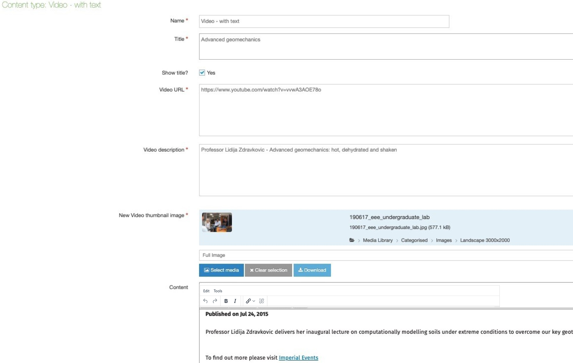Open the Edit menu in editor

click(x=206, y=291)
